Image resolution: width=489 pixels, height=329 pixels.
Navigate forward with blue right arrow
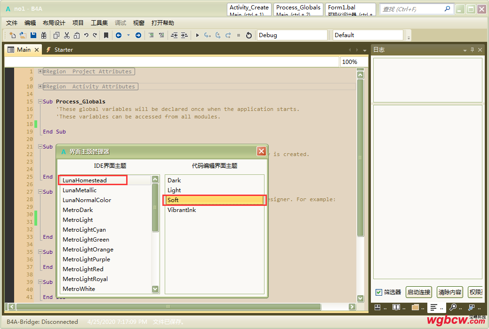(138, 35)
